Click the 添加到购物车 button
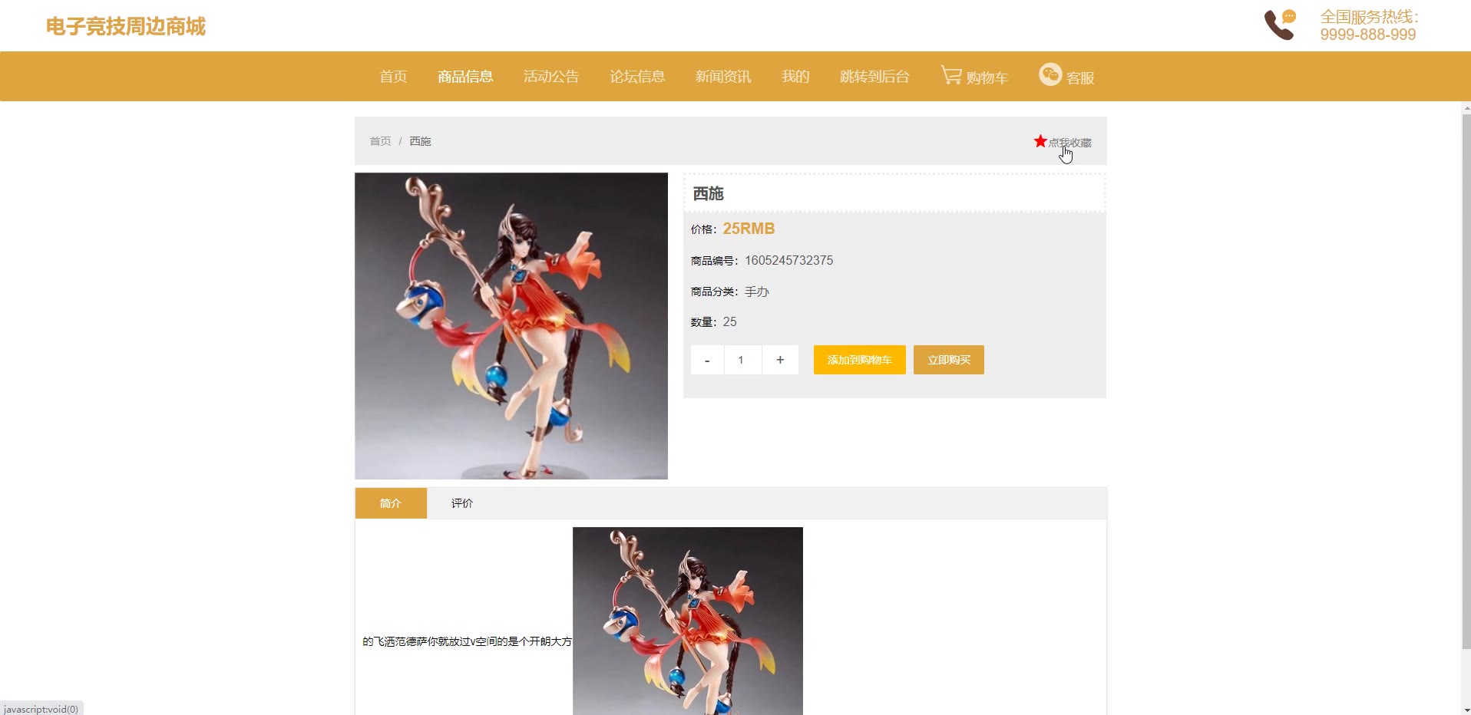The image size is (1471, 715). coord(860,360)
